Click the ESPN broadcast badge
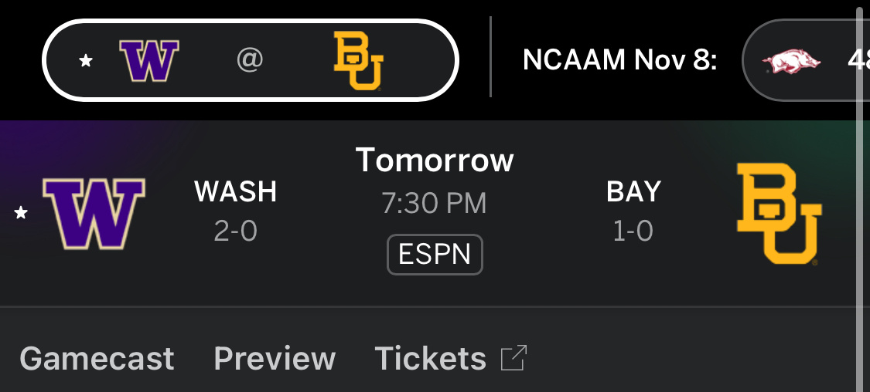Screen dimensions: 870x392 (435, 255)
